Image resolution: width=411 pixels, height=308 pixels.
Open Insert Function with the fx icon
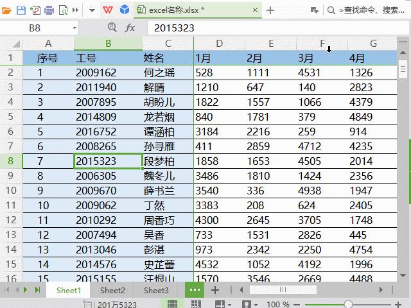(130, 28)
